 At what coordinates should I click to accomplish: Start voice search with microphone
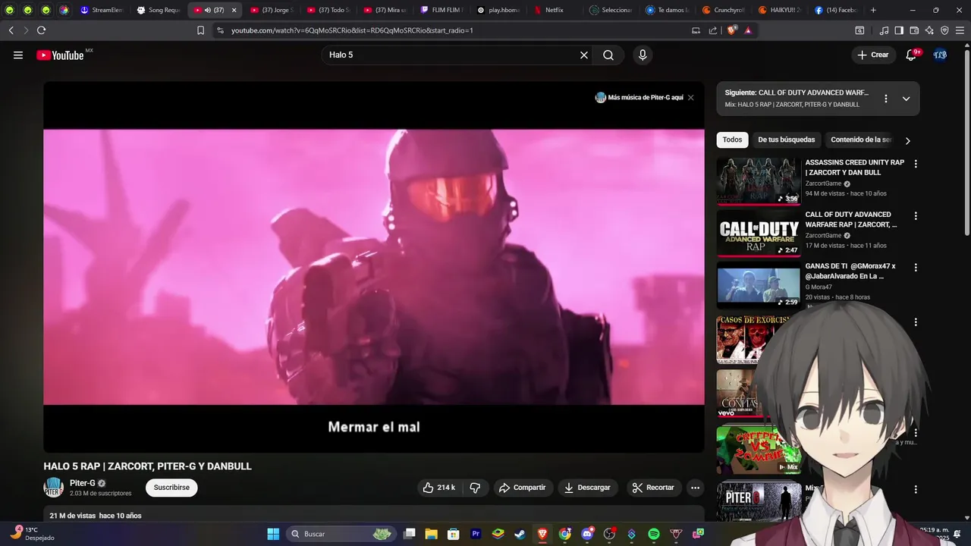point(643,55)
